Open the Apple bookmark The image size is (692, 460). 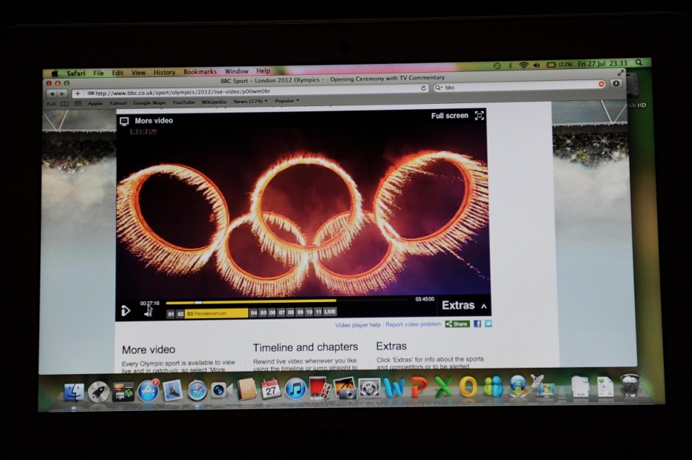95,103
